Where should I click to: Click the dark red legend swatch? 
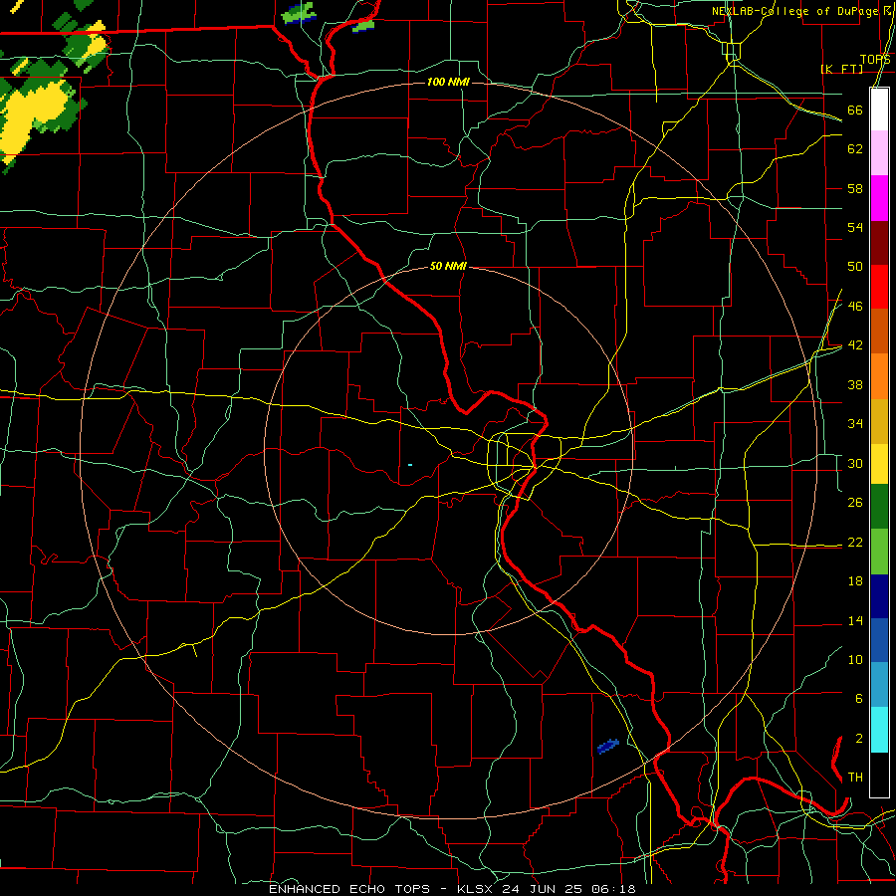pos(879,244)
